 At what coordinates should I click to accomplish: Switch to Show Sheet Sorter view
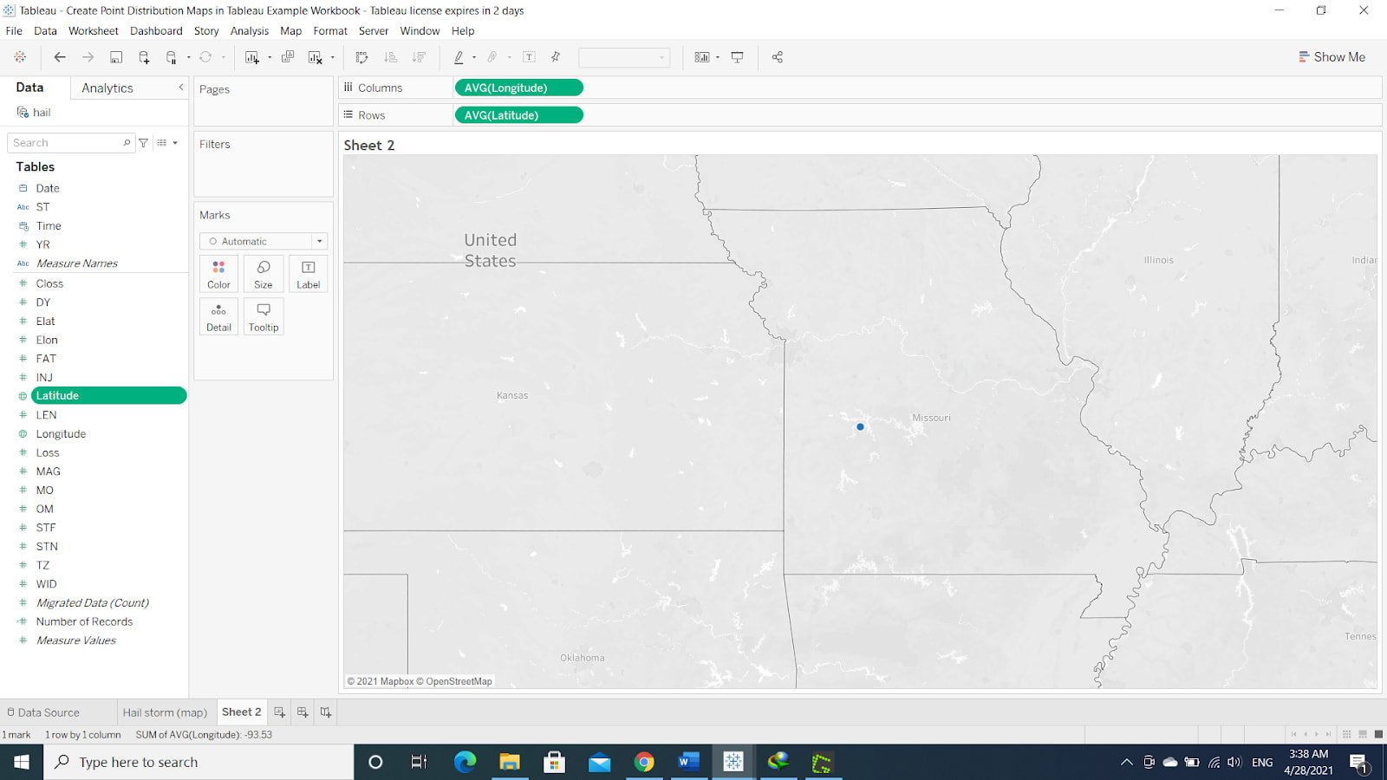1346,735
